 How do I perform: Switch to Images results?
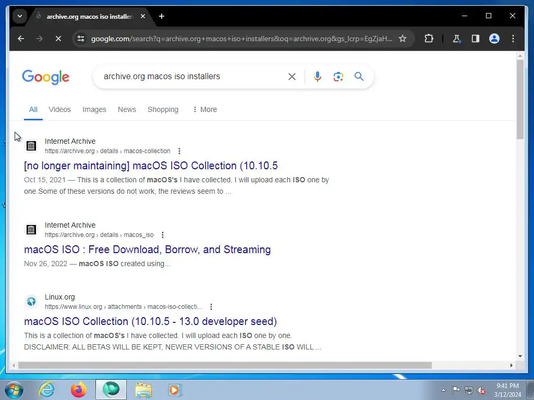coord(94,109)
